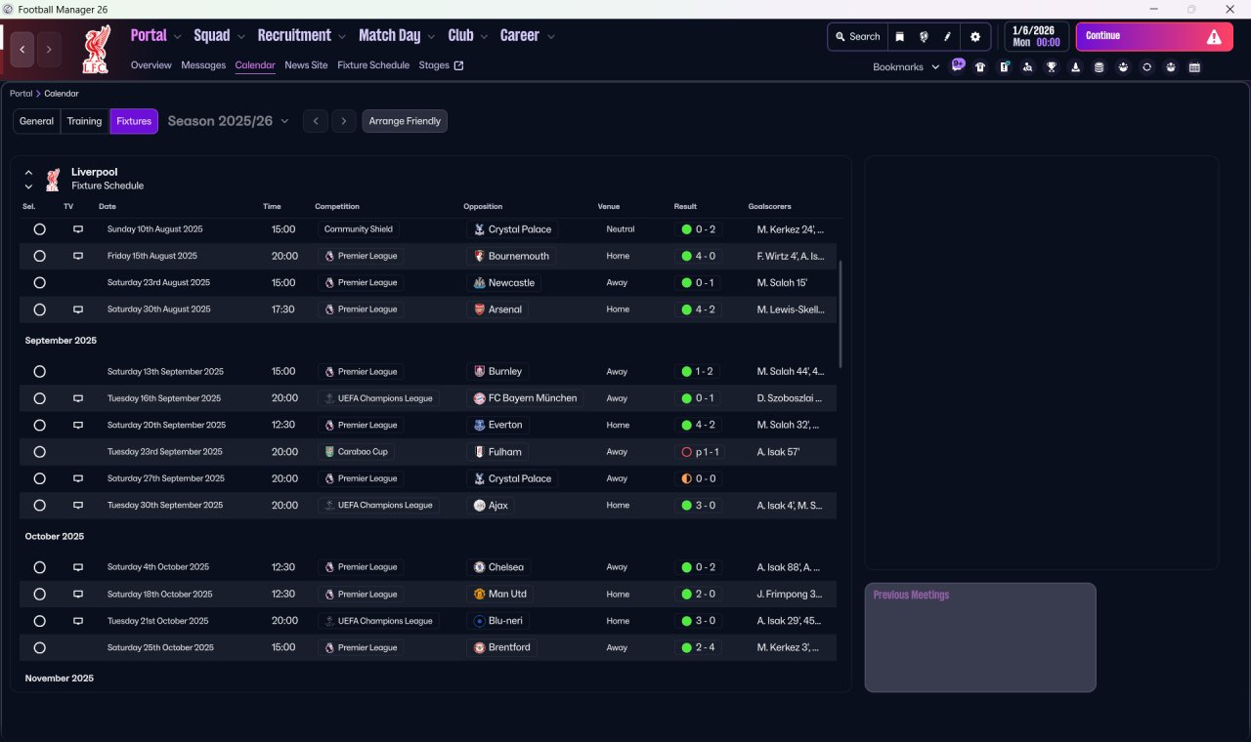Open the Season 2025/26 dropdown
This screenshot has width=1251, height=742.
(229, 121)
